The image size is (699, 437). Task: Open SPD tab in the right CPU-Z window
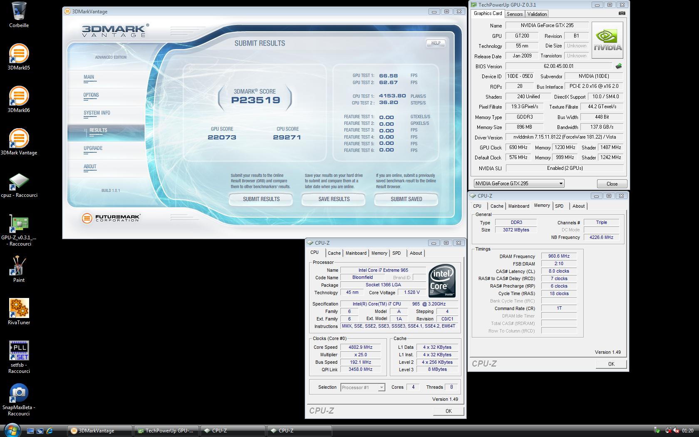[x=559, y=206]
